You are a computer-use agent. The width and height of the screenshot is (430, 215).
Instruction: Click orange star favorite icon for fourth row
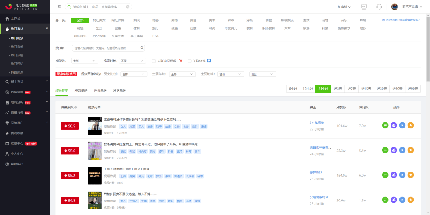(410, 200)
